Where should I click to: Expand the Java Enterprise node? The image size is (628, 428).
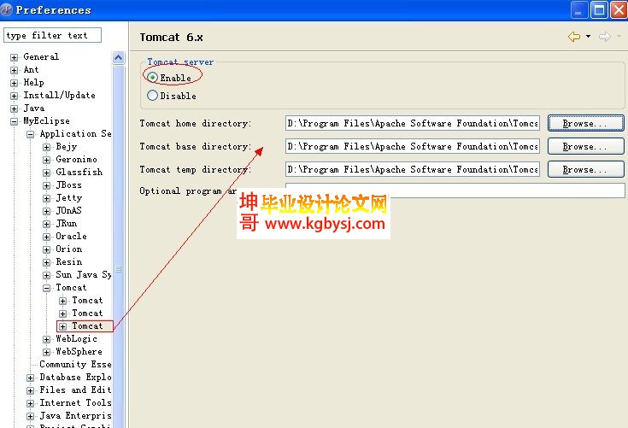31,416
